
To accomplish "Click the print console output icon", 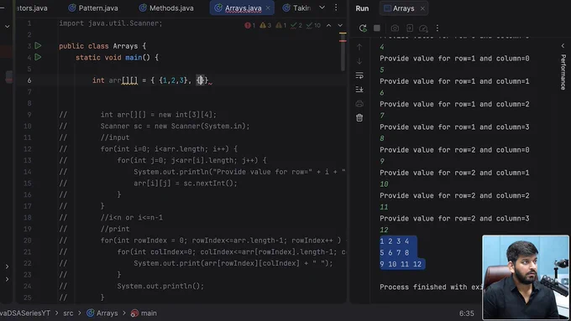I will pos(359,104).
